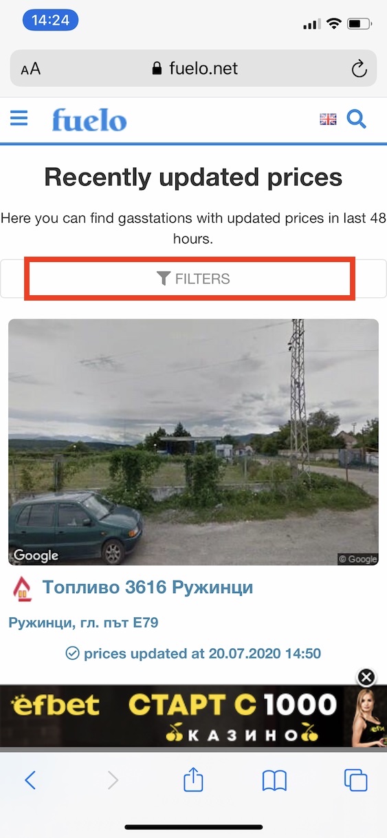Tap the fuelo.net address bar
This screenshot has width=387, height=838.
click(x=193, y=68)
